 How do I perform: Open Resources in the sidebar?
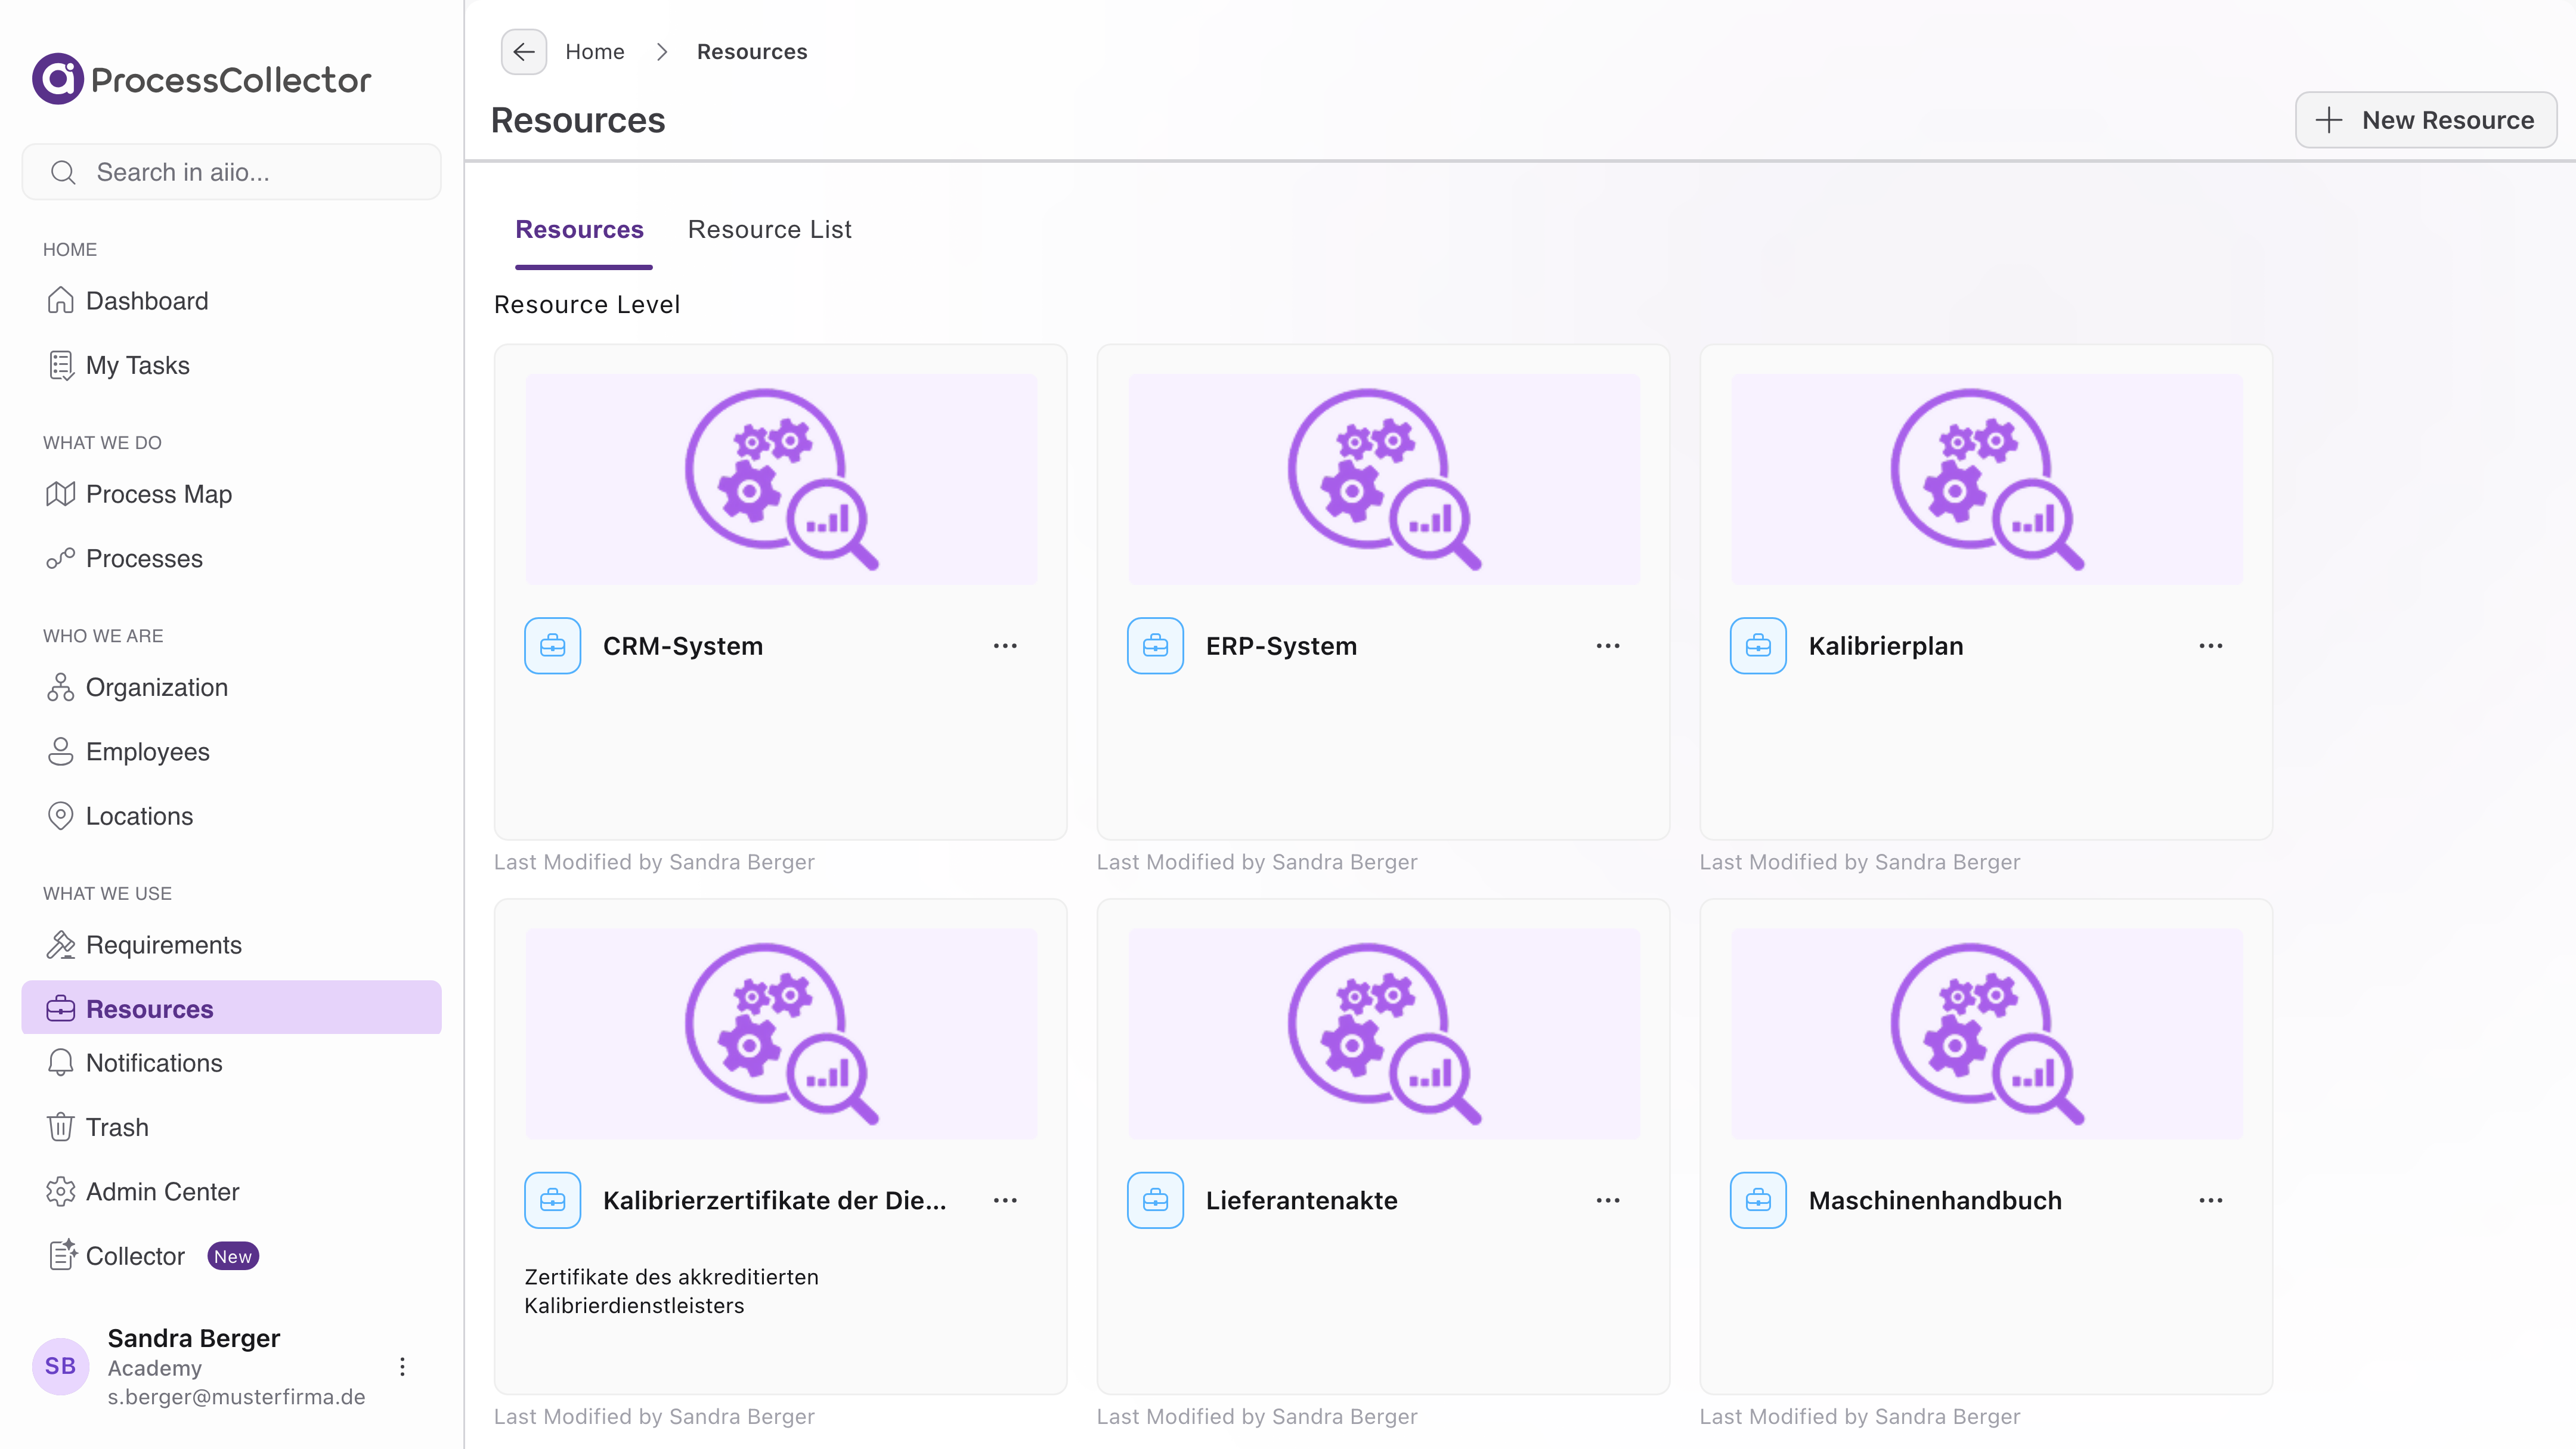(x=231, y=1008)
